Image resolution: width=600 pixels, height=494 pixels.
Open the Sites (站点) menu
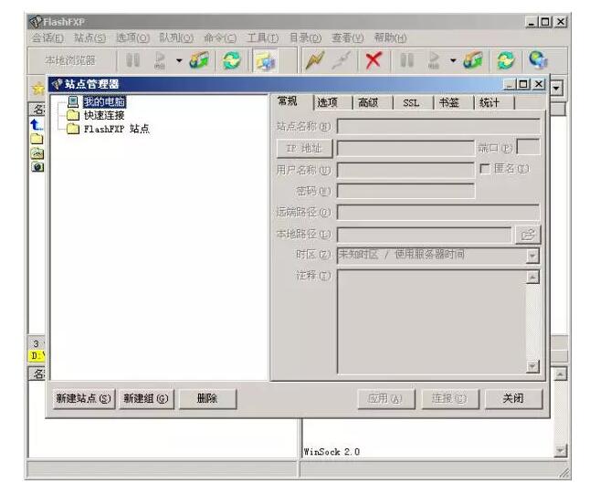(x=89, y=37)
